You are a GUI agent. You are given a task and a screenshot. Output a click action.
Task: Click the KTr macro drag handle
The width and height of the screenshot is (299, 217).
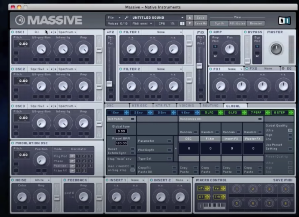(x=207, y=188)
